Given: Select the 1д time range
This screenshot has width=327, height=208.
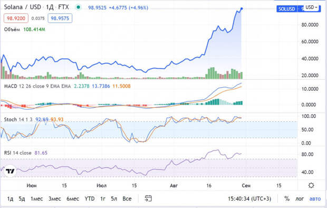Looking at the screenshot, I should click(10, 198).
